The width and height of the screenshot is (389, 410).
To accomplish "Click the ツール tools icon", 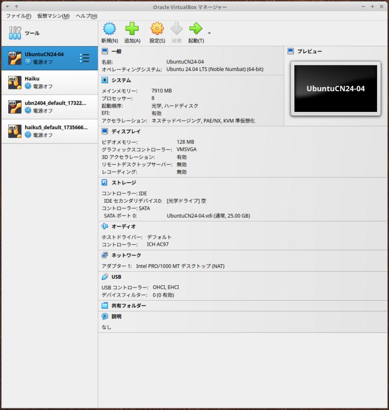I will (15, 33).
